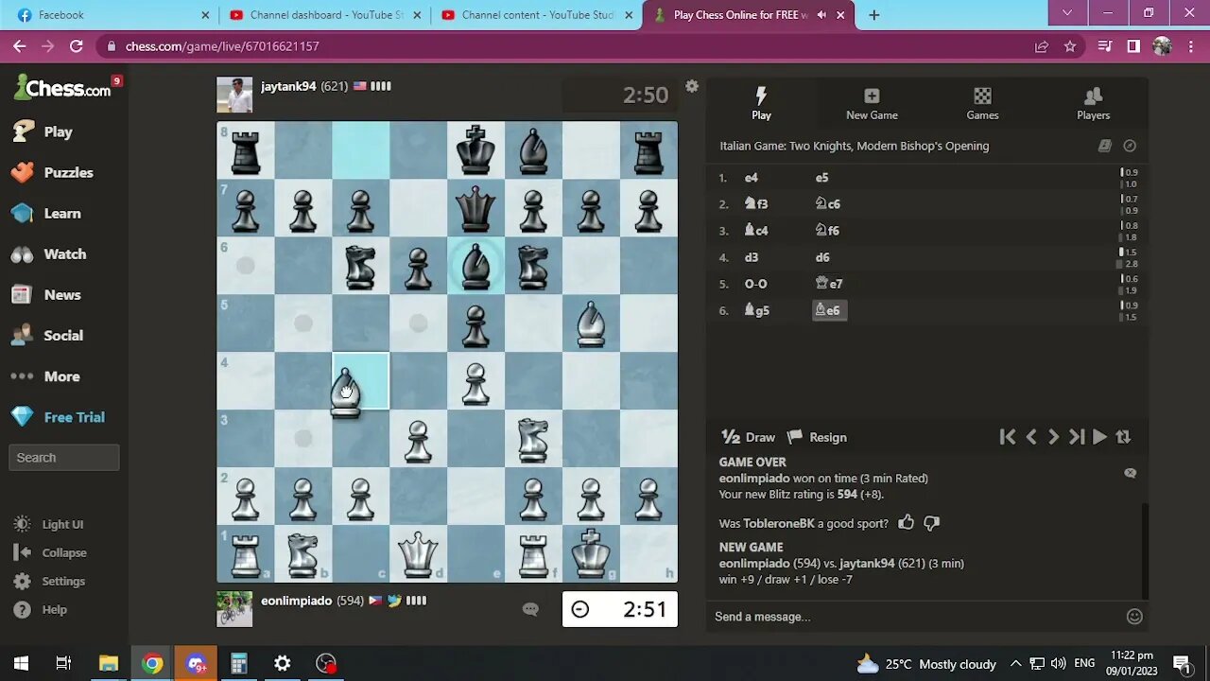
Task: Open sidebar Settings
Action: [x=50, y=581]
